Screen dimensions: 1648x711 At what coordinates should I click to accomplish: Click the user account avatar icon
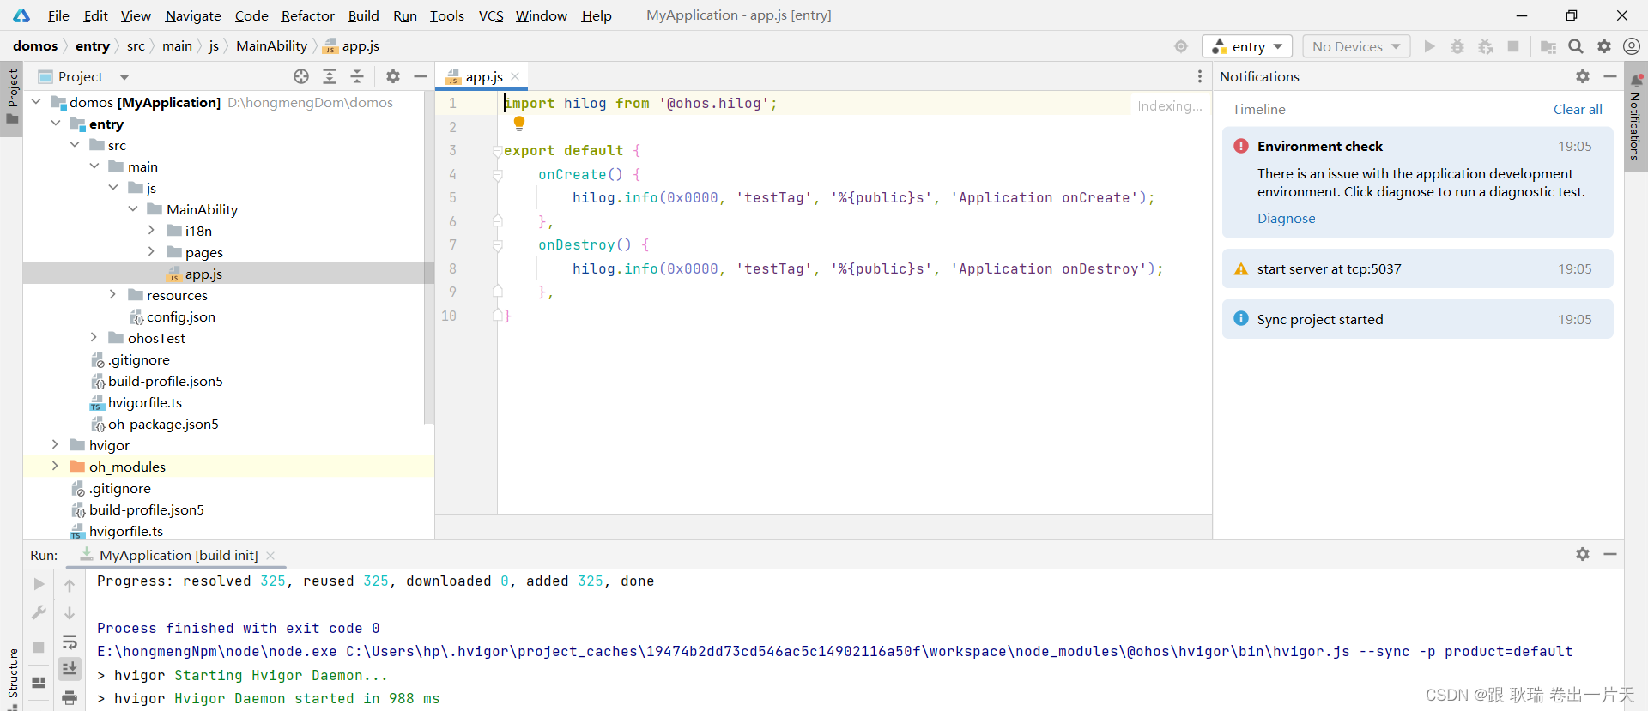1632,46
